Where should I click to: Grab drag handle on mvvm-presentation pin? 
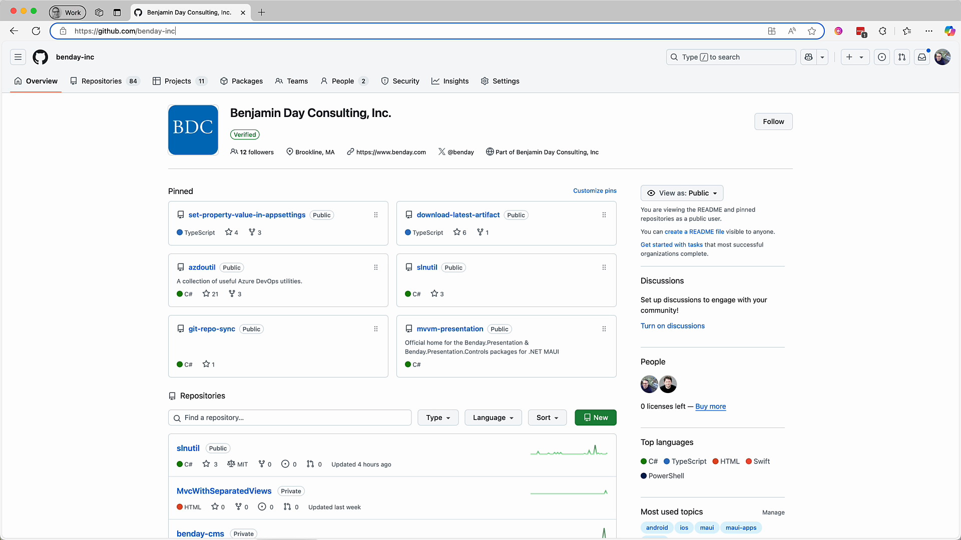click(x=604, y=329)
